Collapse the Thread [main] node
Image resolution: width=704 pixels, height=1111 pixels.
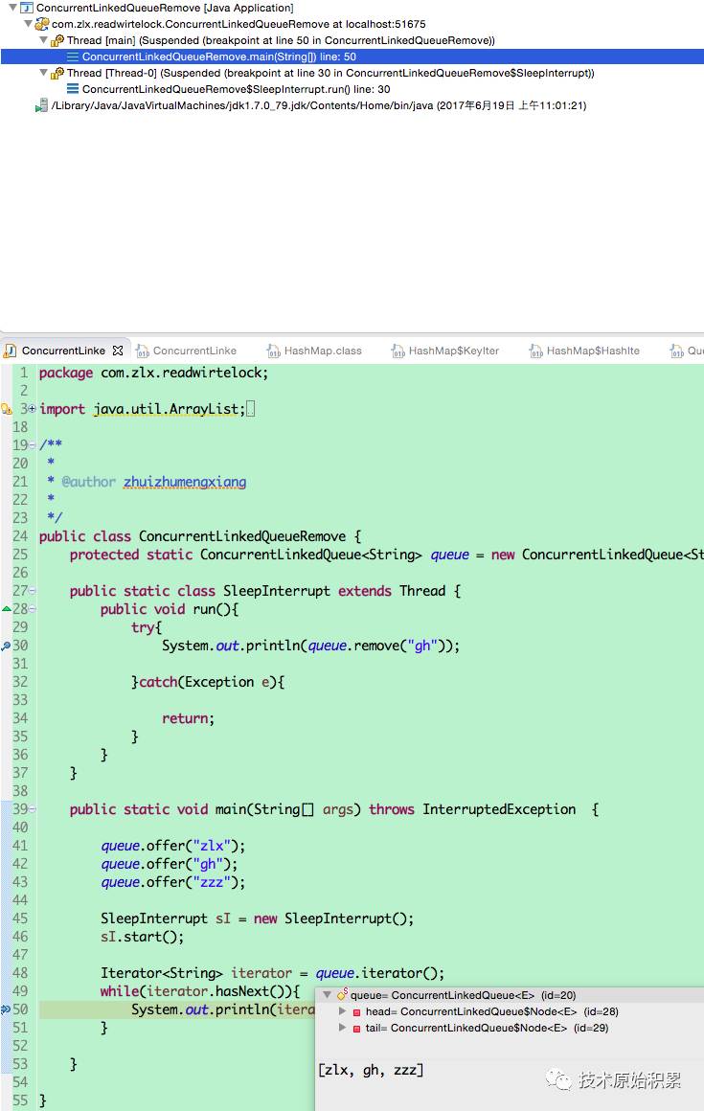[x=43, y=40]
